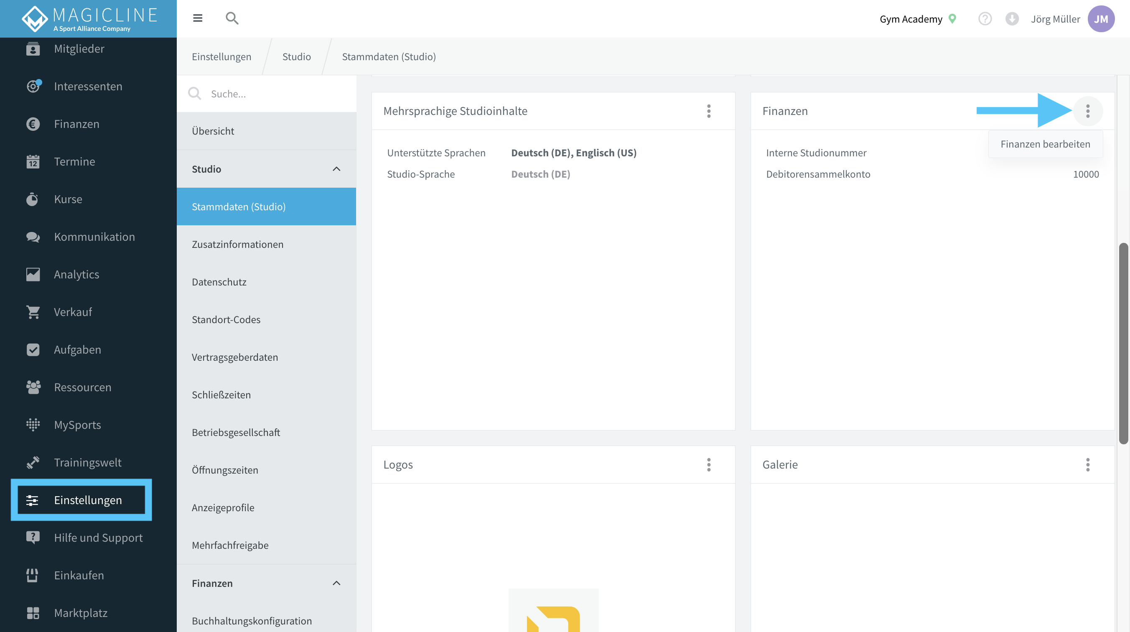Open Vertragsgeberdaten settings page
This screenshot has width=1130, height=632.
point(266,357)
